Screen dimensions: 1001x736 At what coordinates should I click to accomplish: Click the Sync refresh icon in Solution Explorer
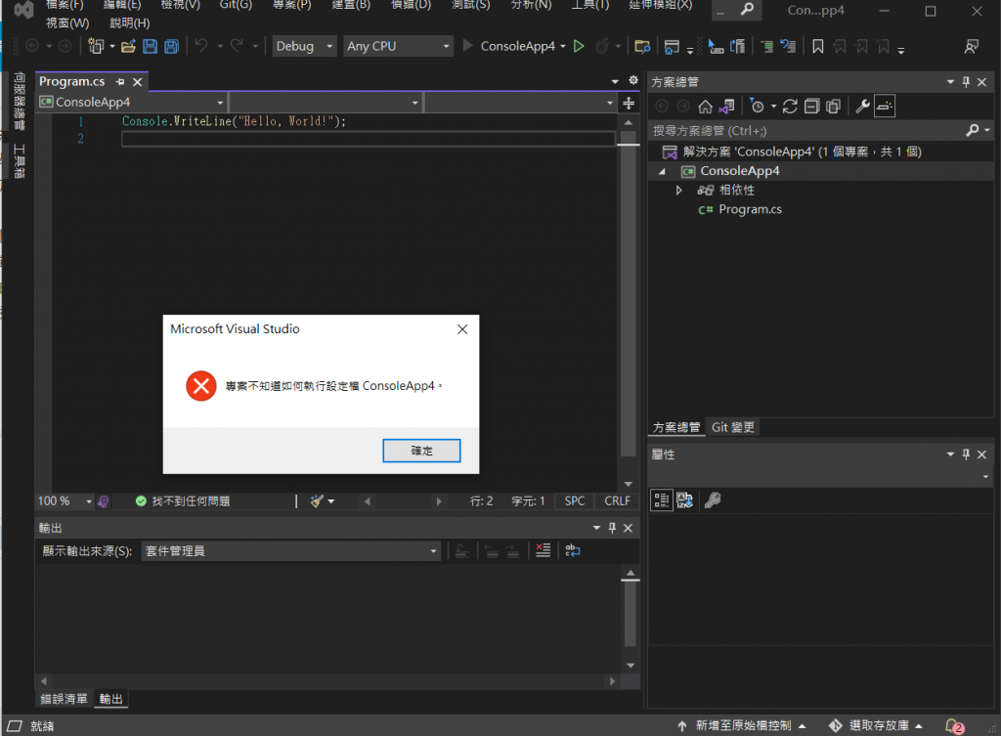click(x=790, y=106)
